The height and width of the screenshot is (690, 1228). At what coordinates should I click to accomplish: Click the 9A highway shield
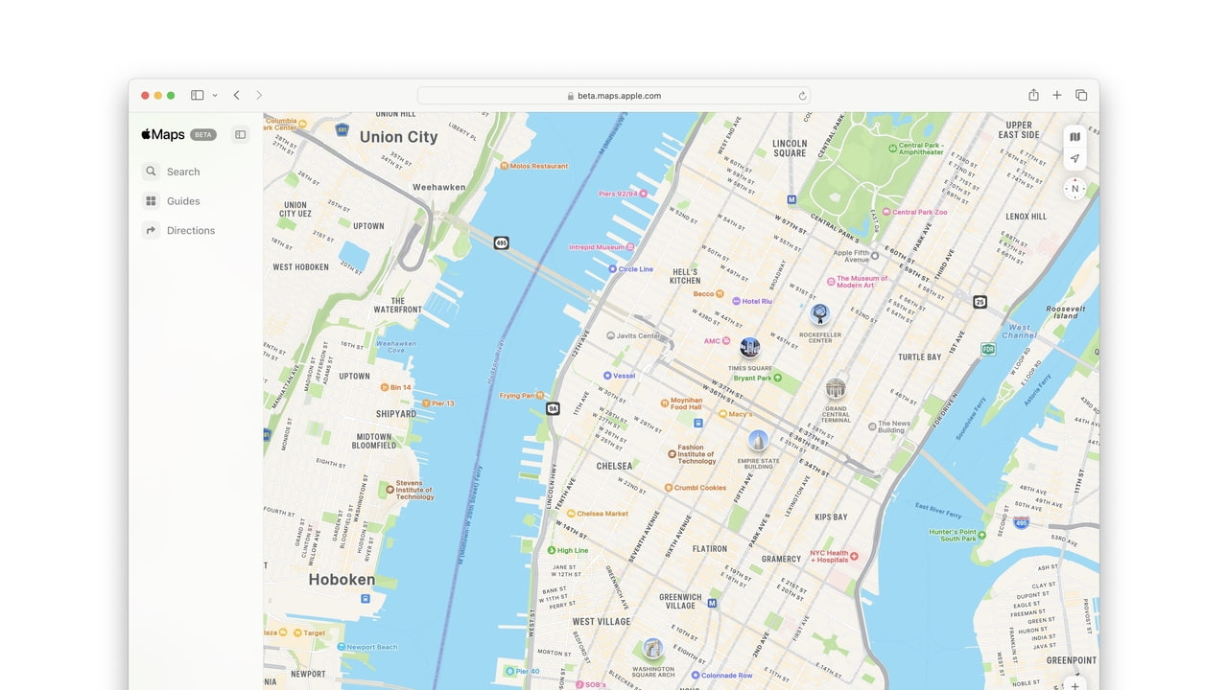click(553, 408)
